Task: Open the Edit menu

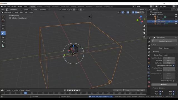Action: coord(9,6)
